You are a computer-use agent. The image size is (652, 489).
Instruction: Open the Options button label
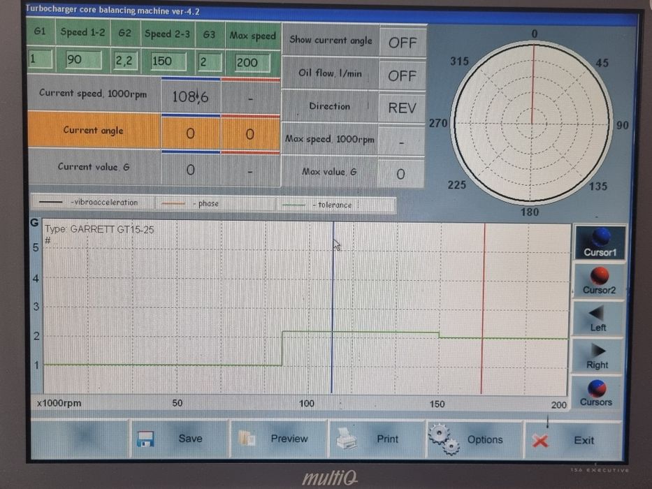click(x=485, y=440)
